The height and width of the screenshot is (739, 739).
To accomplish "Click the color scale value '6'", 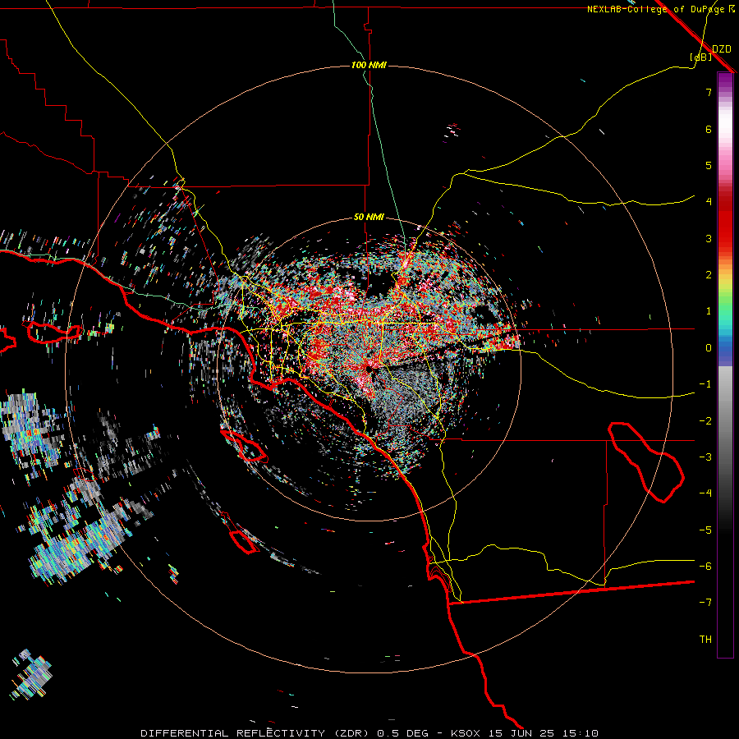I will click(x=709, y=129).
